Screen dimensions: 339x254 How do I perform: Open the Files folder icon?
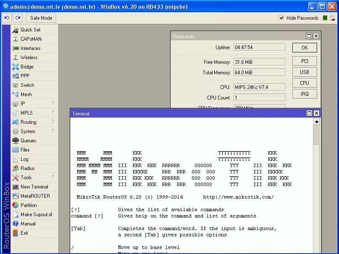coord(16,150)
